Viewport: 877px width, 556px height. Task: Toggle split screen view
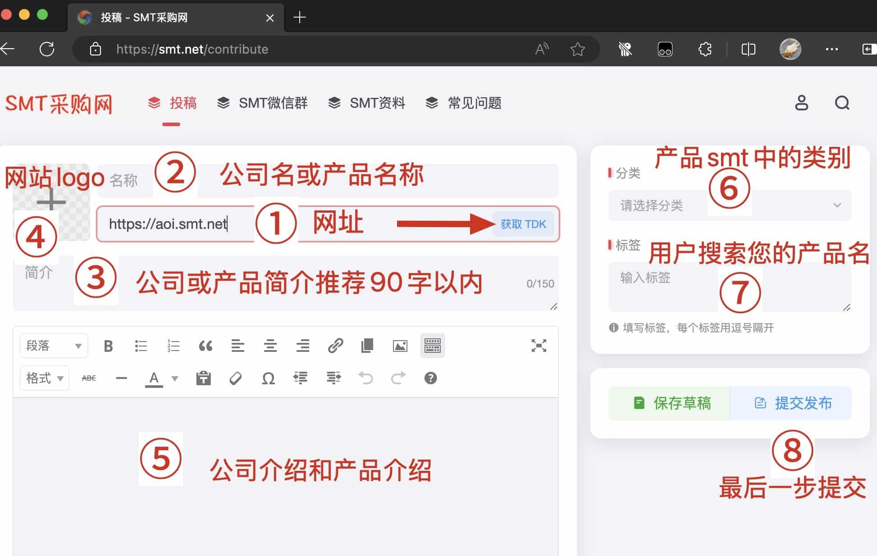(x=748, y=49)
